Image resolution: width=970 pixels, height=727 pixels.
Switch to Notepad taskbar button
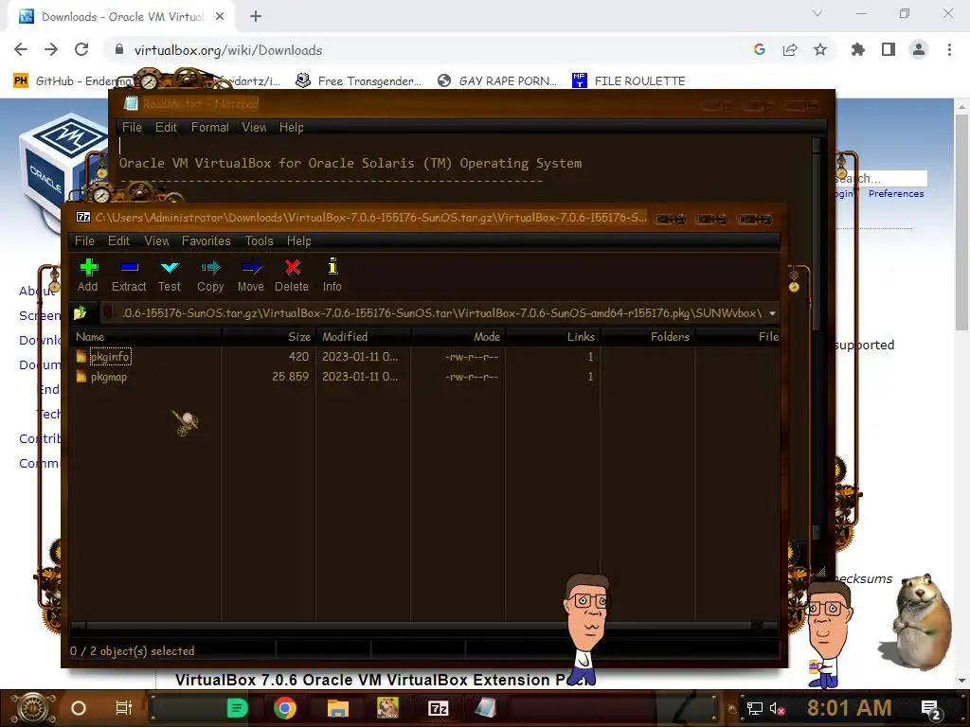[x=486, y=708]
